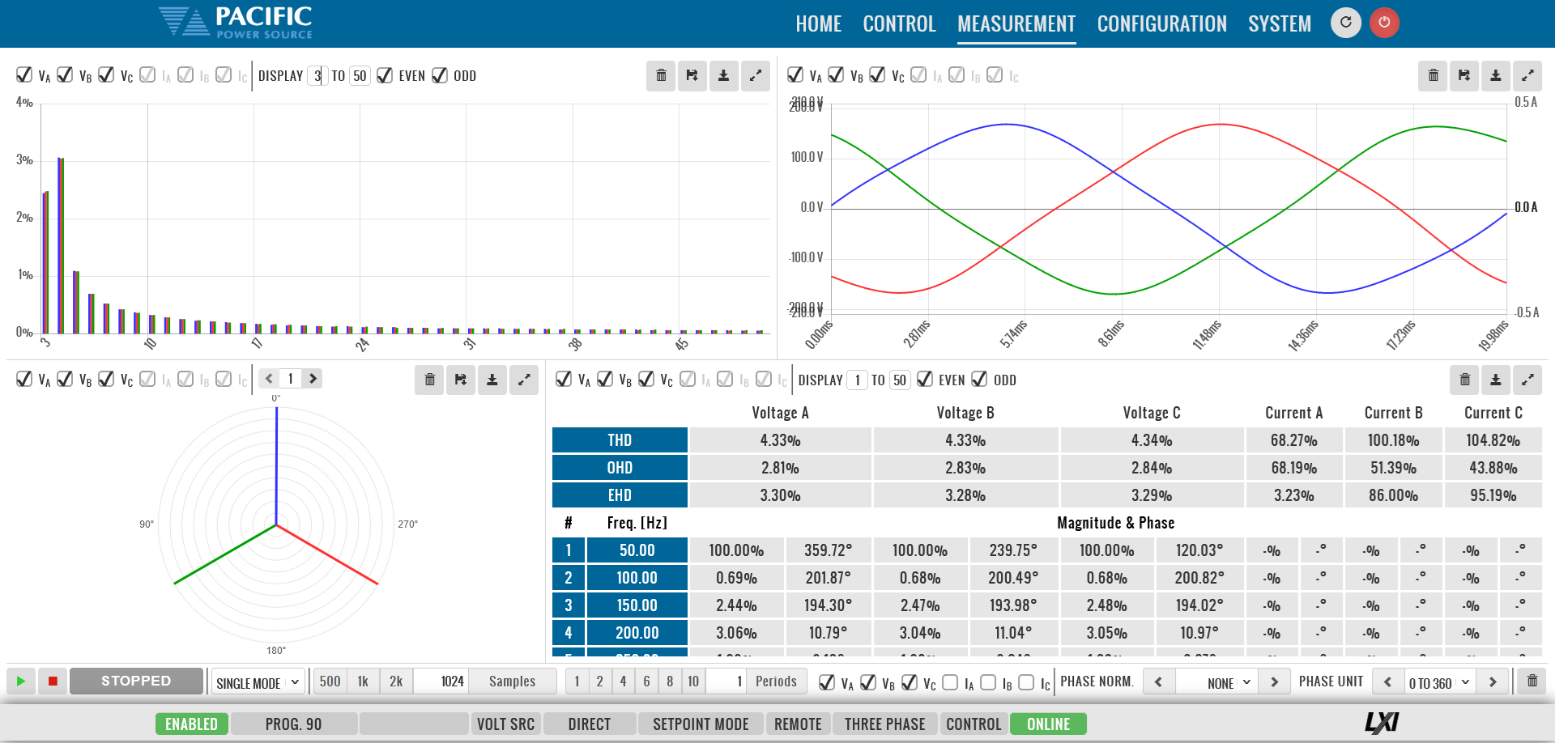Click the red power icon in header
The height and width of the screenshot is (743, 1555).
pos(1384,23)
